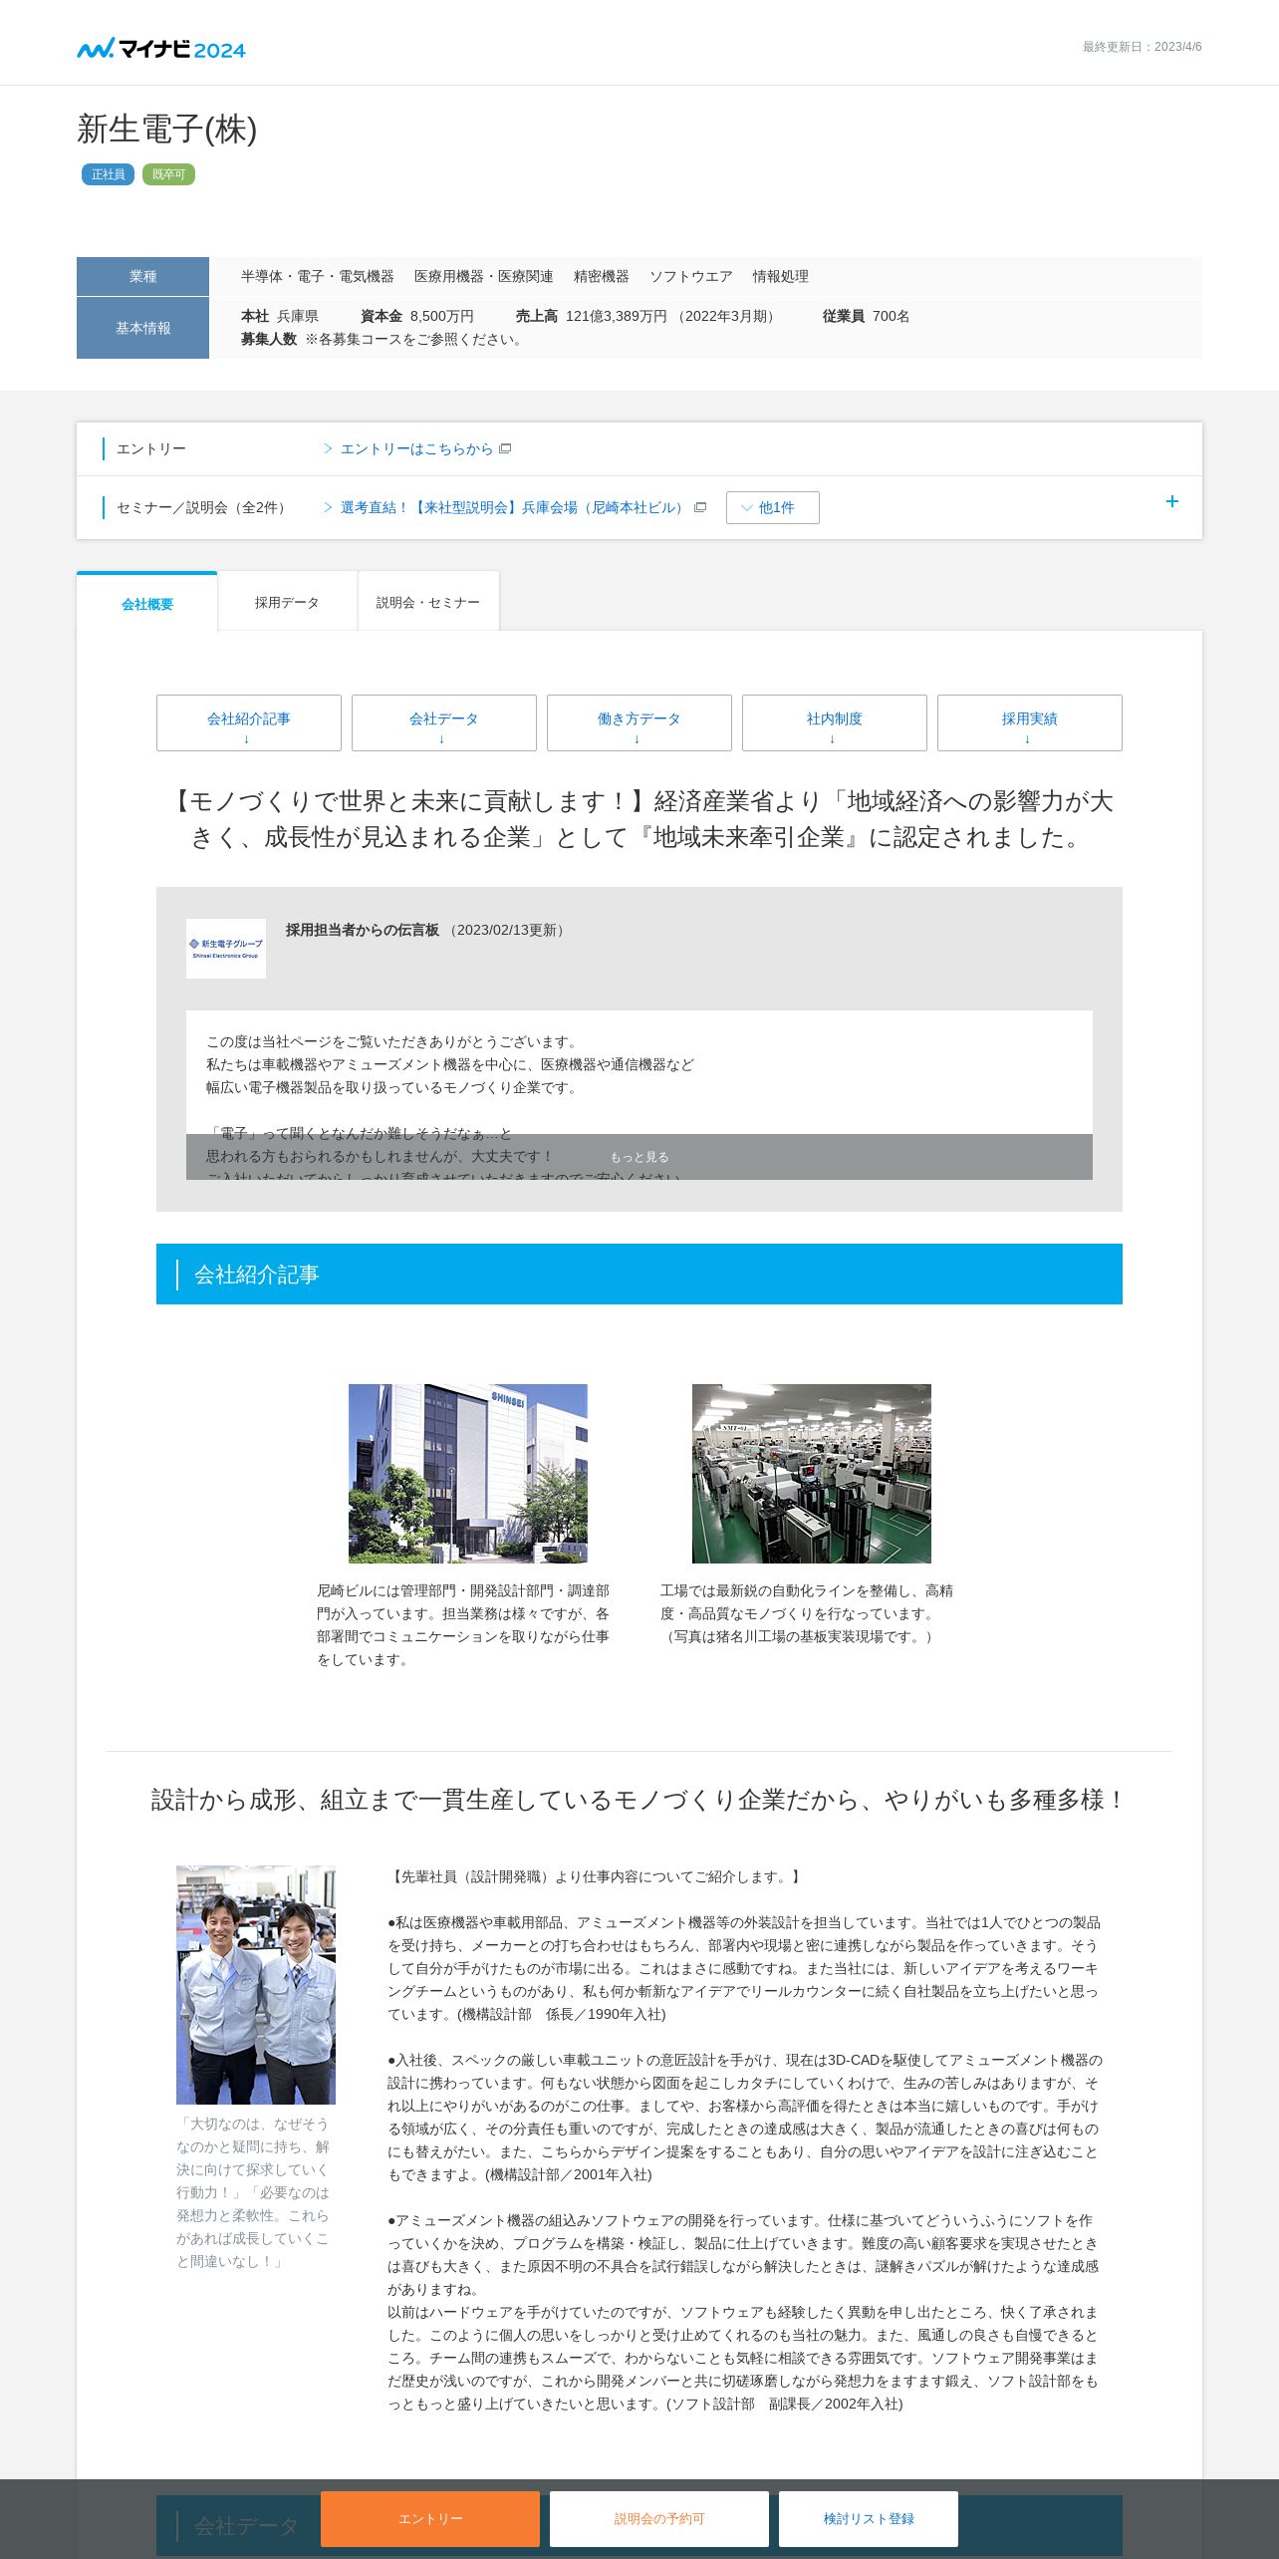Jump to 会社紹介記事 section
This screenshot has width=1279, height=2559.
[x=249, y=722]
